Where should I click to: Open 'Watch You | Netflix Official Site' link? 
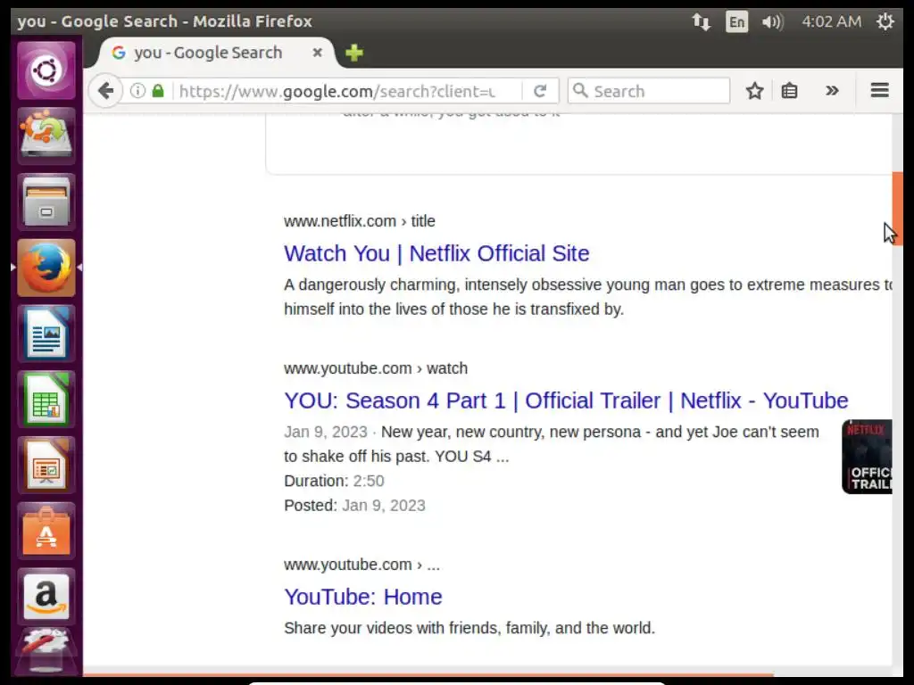click(x=436, y=253)
